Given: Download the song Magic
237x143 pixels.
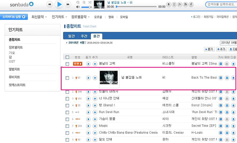Looking at the screenshot, I should point(233,126).
